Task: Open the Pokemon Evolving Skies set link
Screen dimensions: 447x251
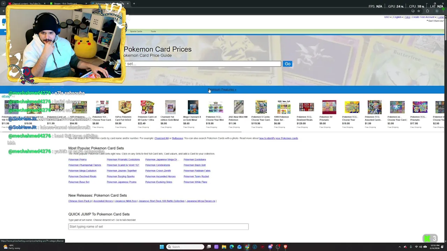Action: (159, 182)
